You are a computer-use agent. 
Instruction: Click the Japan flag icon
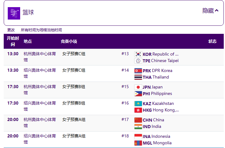click(x=138, y=87)
